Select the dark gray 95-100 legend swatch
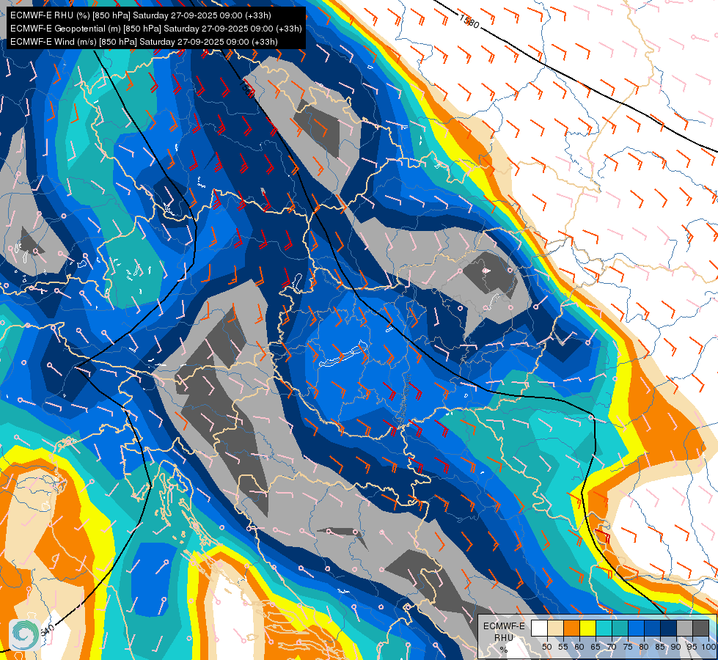This screenshot has height=660, width=718. pos(700,628)
